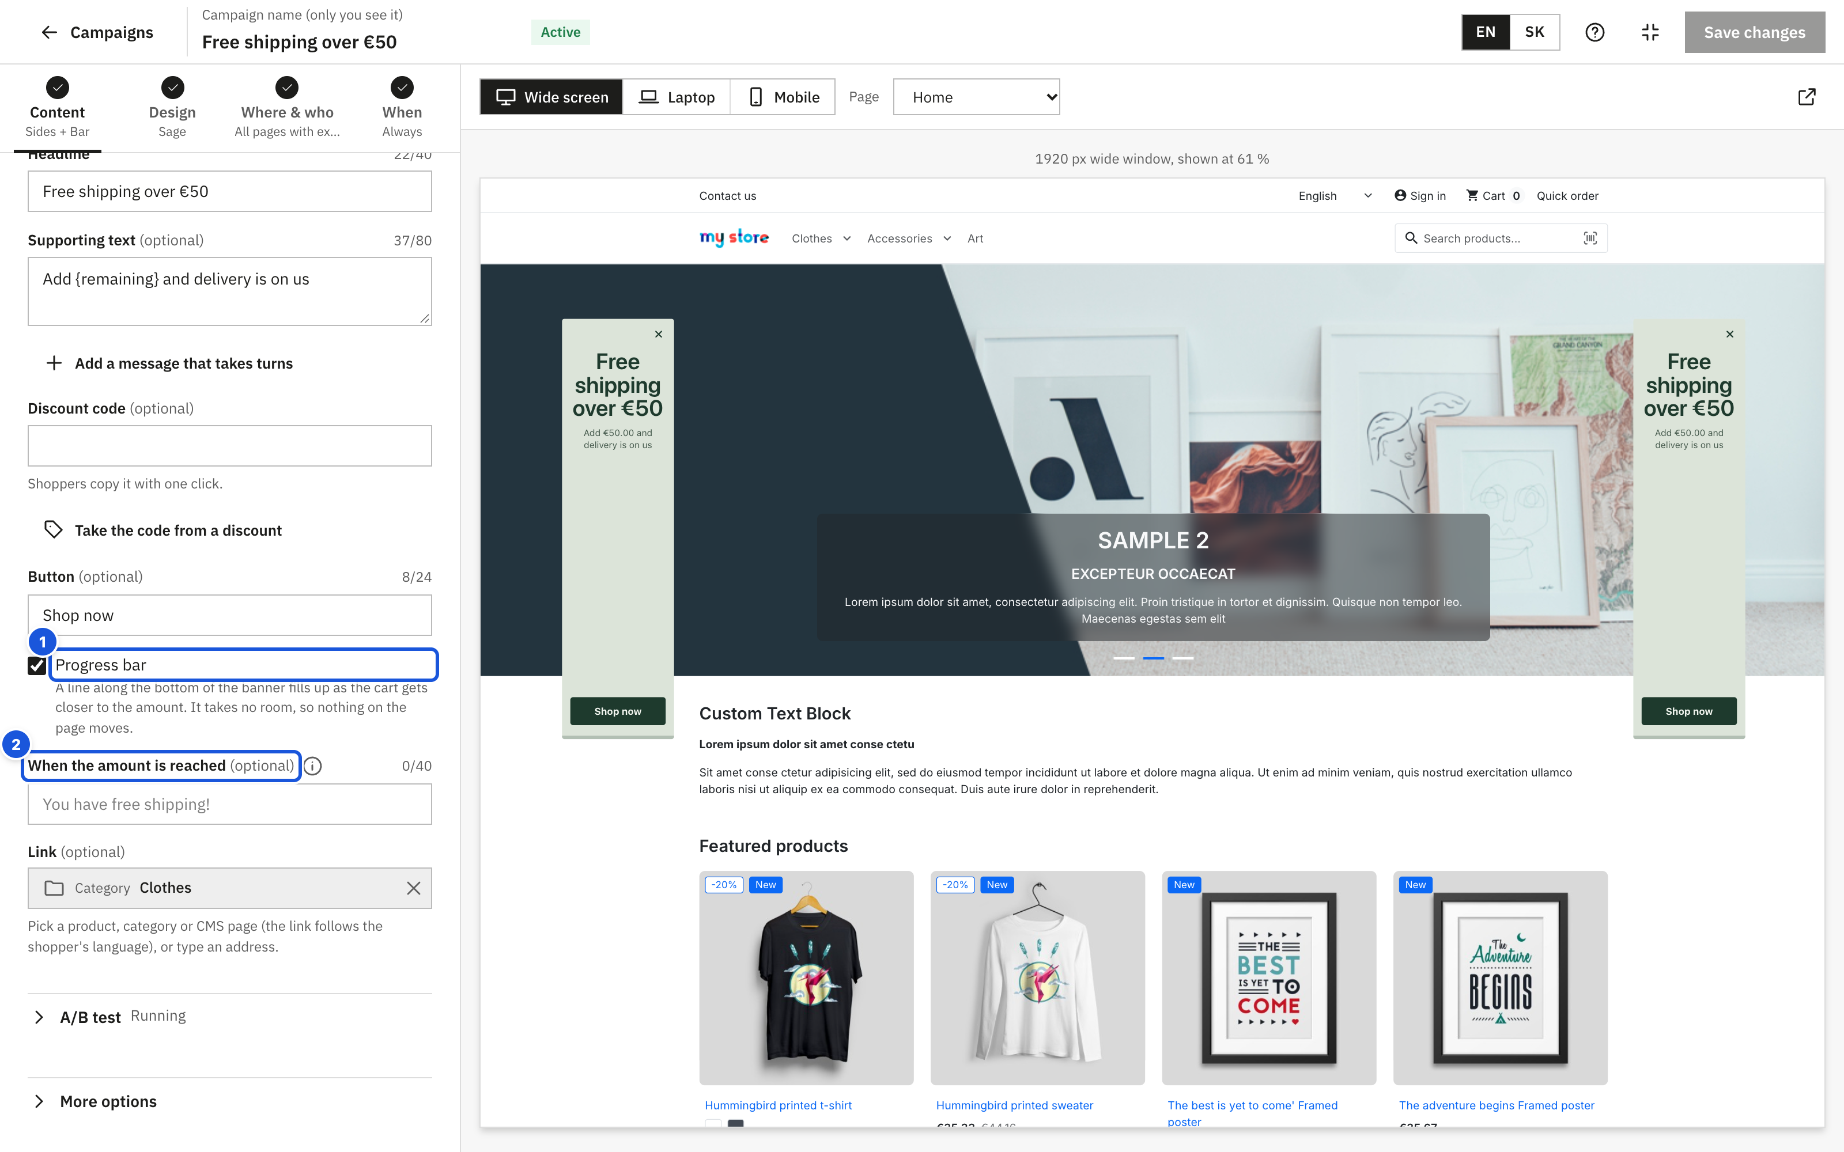Click the search magnifier icon in preview
The width and height of the screenshot is (1844, 1152).
click(x=1411, y=238)
